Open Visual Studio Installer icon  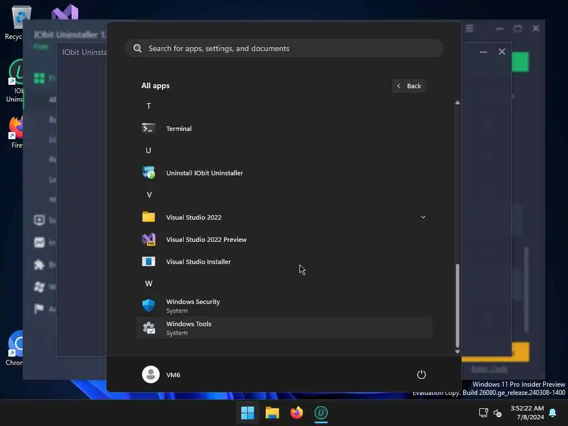149,262
